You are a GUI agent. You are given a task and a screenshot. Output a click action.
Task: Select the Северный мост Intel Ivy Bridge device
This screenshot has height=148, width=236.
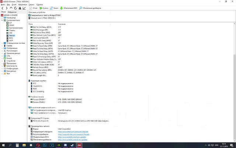pos(45,15)
